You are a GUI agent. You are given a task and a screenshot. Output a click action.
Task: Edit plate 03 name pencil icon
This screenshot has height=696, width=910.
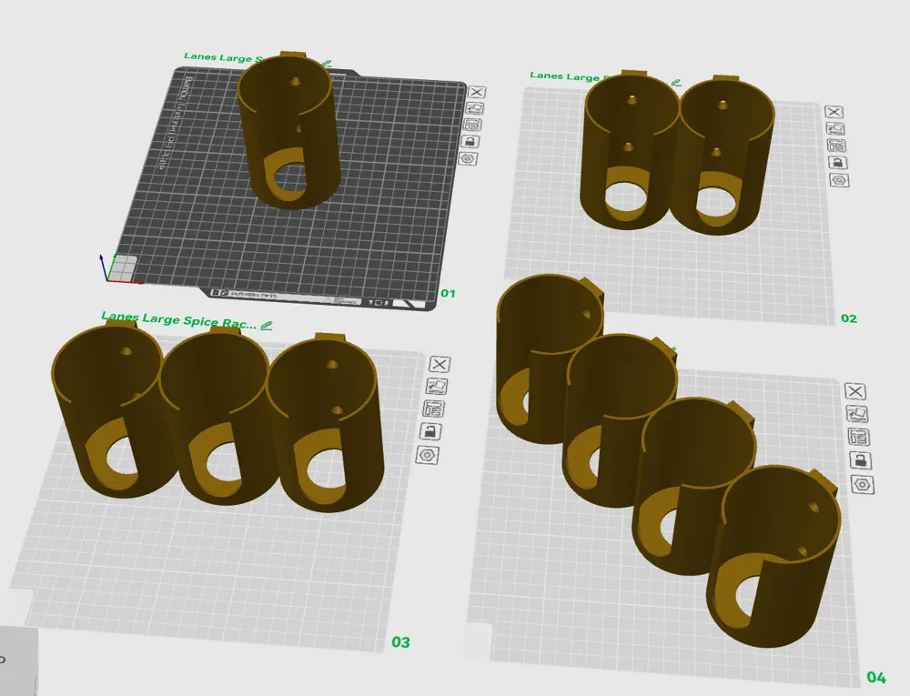tap(267, 326)
